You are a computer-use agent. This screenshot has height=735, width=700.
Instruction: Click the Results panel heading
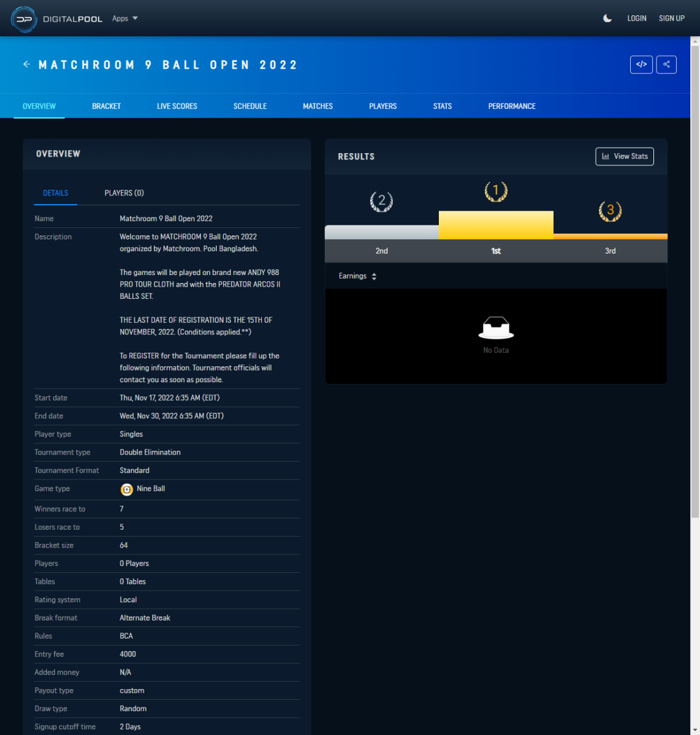[356, 157]
